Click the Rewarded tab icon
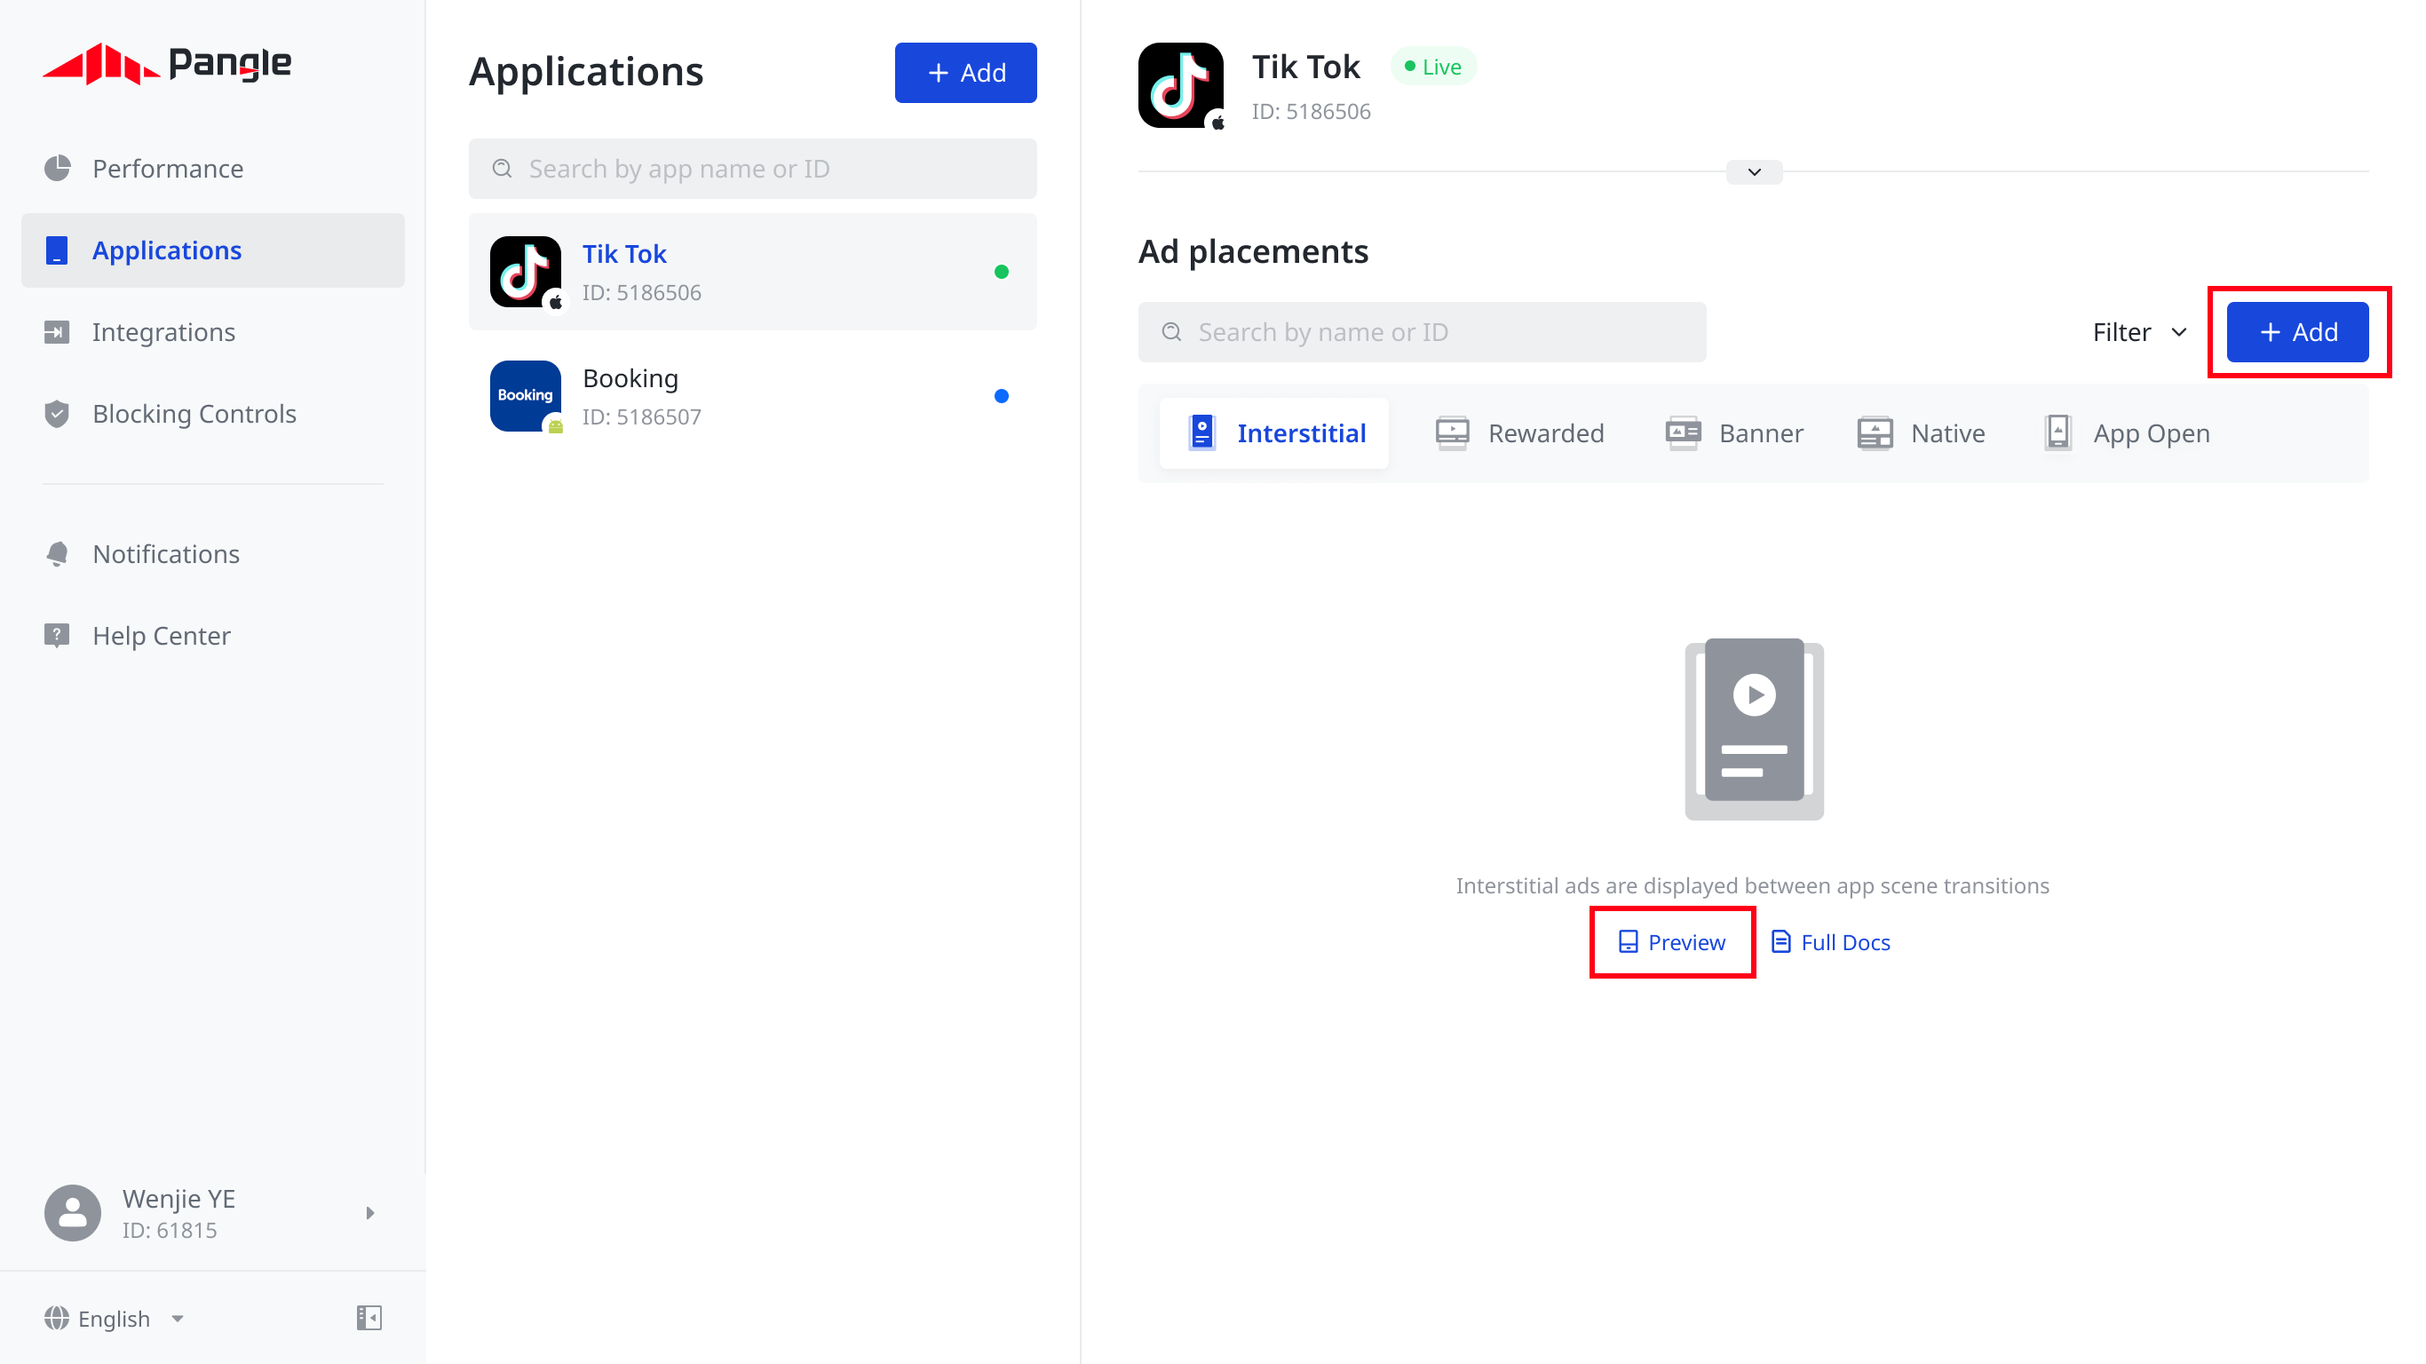 click(x=1451, y=433)
